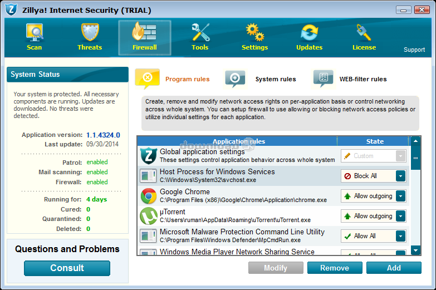The height and width of the screenshot is (290, 436).
Task: Click the Running for 4 days value
Action: (x=96, y=199)
